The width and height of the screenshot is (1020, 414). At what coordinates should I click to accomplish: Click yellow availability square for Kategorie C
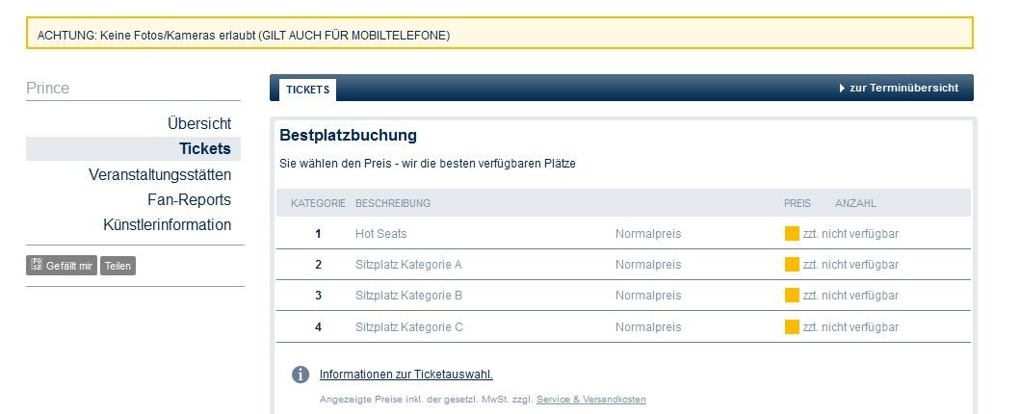point(792,326)
